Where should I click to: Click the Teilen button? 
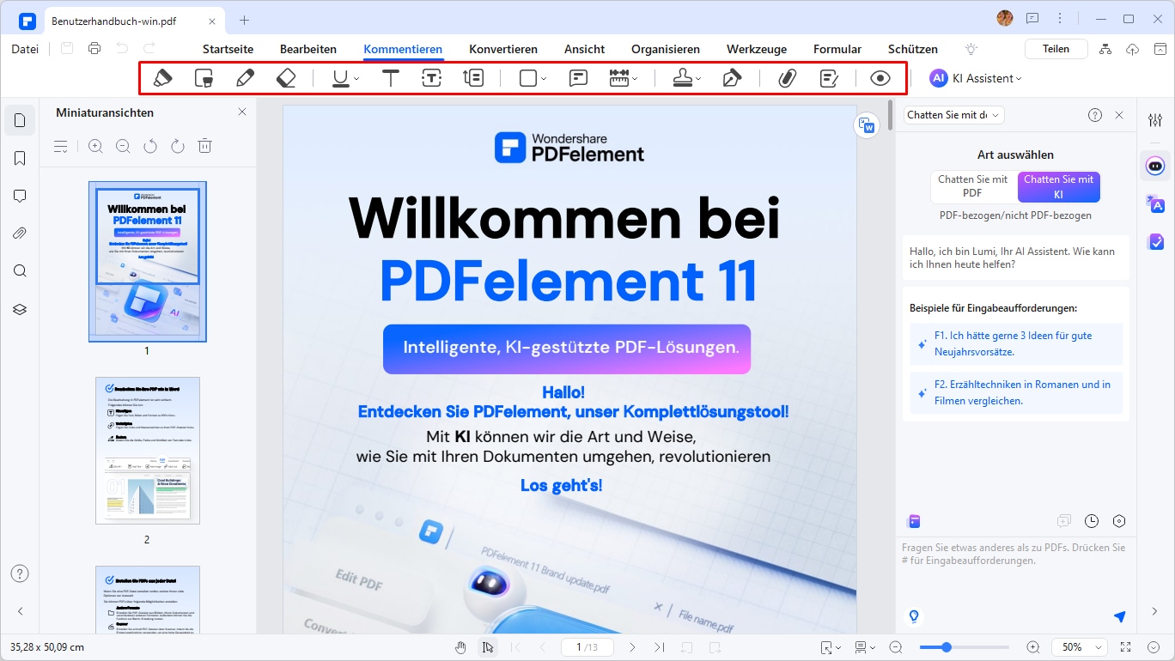click(x=1056, y=49)
